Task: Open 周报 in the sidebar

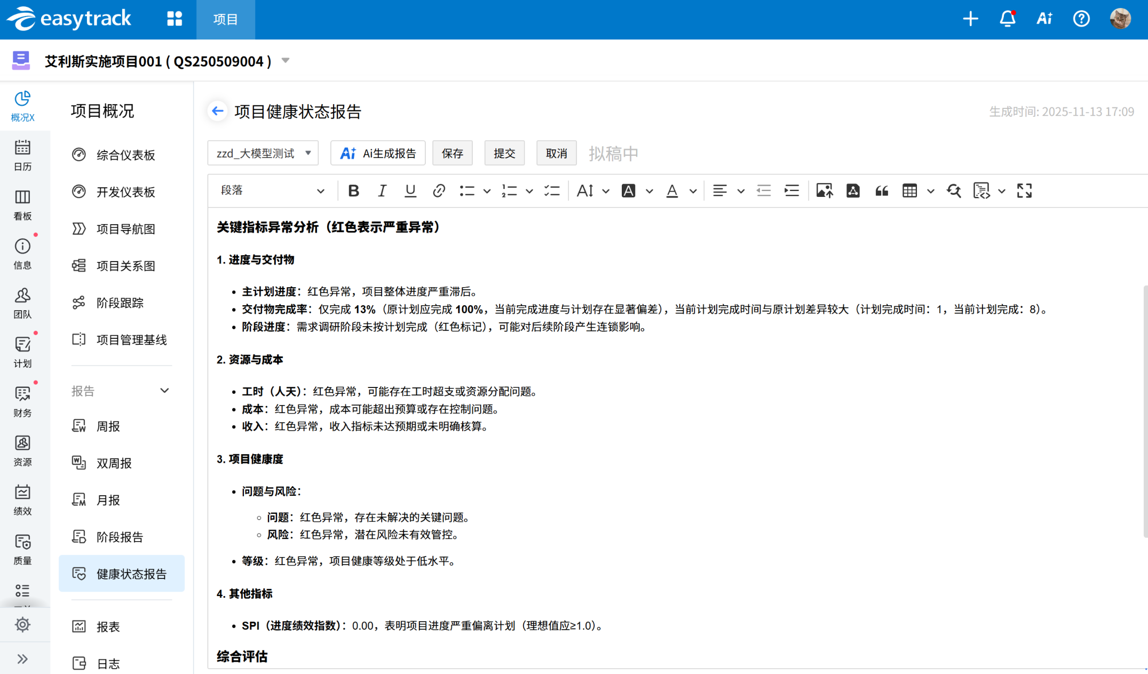Action: 108,426
